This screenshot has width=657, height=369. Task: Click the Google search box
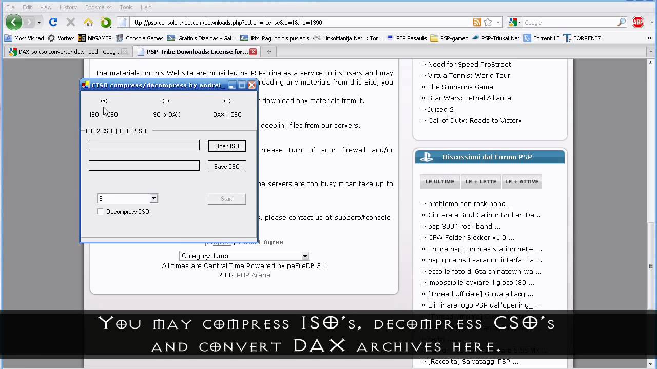[x=570, y=22]
